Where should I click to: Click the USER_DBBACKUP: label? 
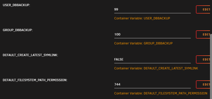[x=16, y=5]
